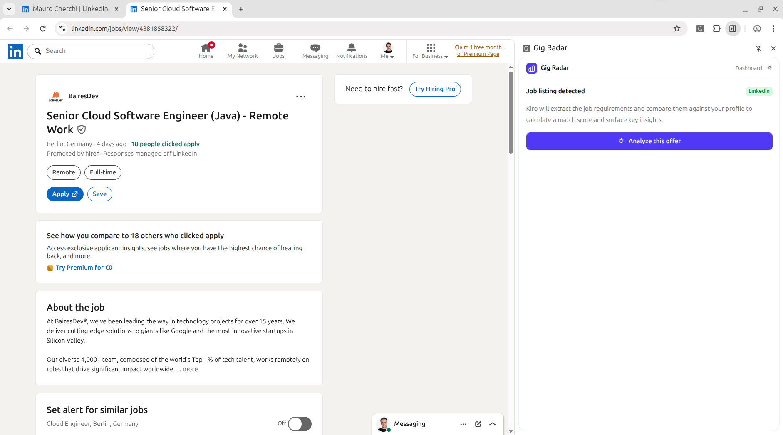Expand the Me profile dropdown

(x=387, y=51)
